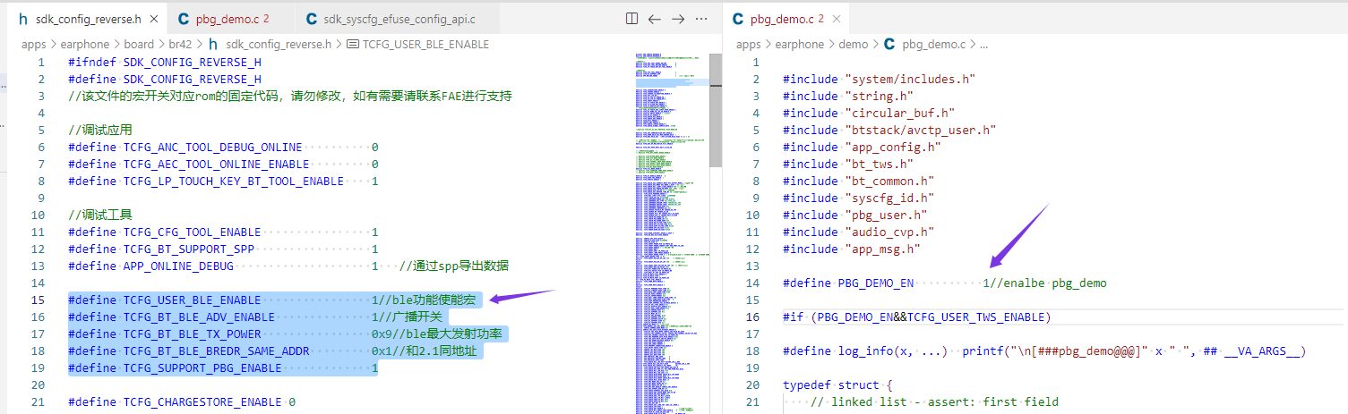Click the "btstack/avctp_user.h" include line

coord(889,130)
